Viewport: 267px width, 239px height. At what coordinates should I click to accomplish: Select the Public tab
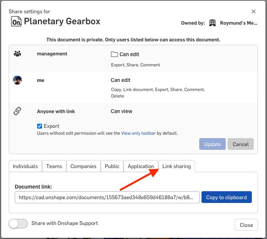coord(112,166)
